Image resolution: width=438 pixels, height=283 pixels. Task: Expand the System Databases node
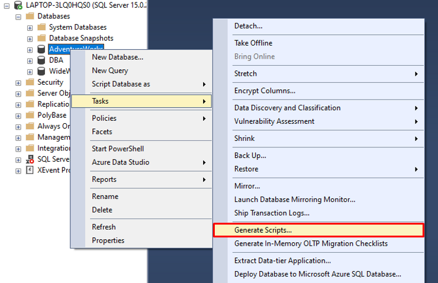pyautogui.click(x=30, y=28)
